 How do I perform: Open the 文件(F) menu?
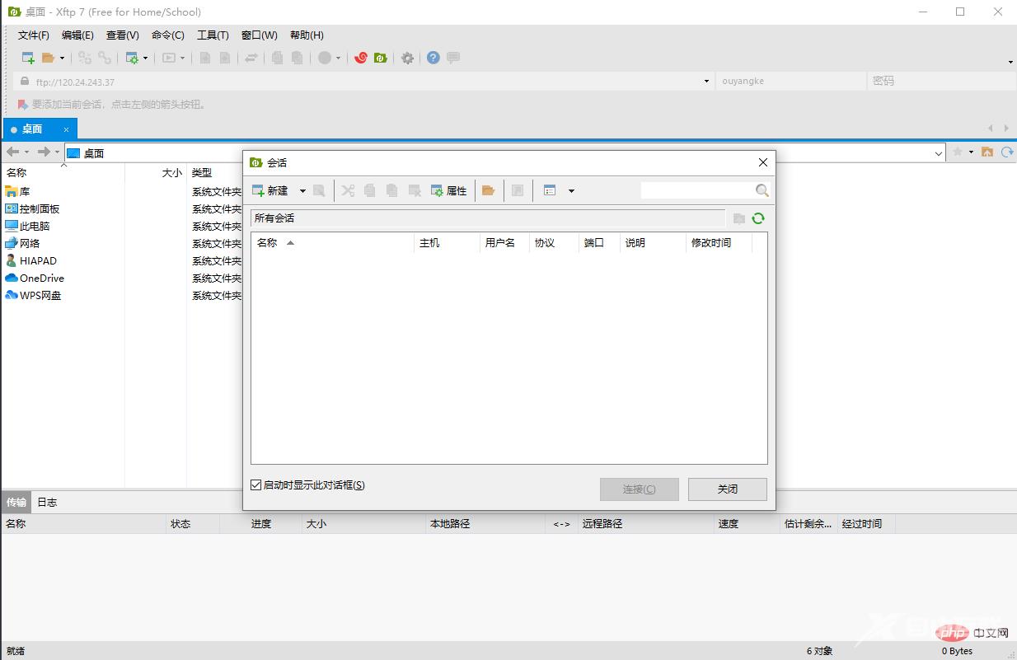pyautogui.click(x=34, y=35)
